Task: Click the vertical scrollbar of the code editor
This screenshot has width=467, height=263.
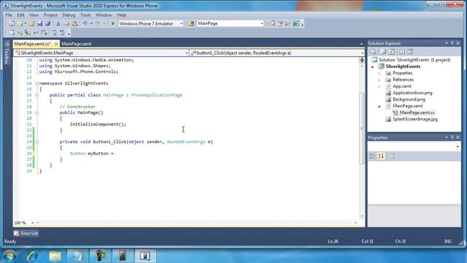Action: tap(362, 129)
